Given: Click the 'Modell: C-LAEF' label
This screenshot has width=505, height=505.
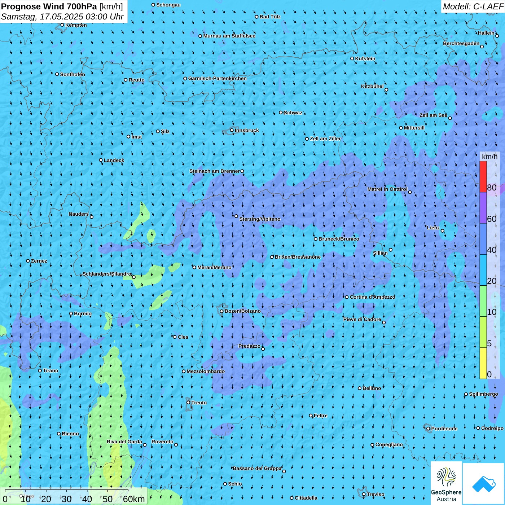Looking at the screenshot, I should (473, 6).
